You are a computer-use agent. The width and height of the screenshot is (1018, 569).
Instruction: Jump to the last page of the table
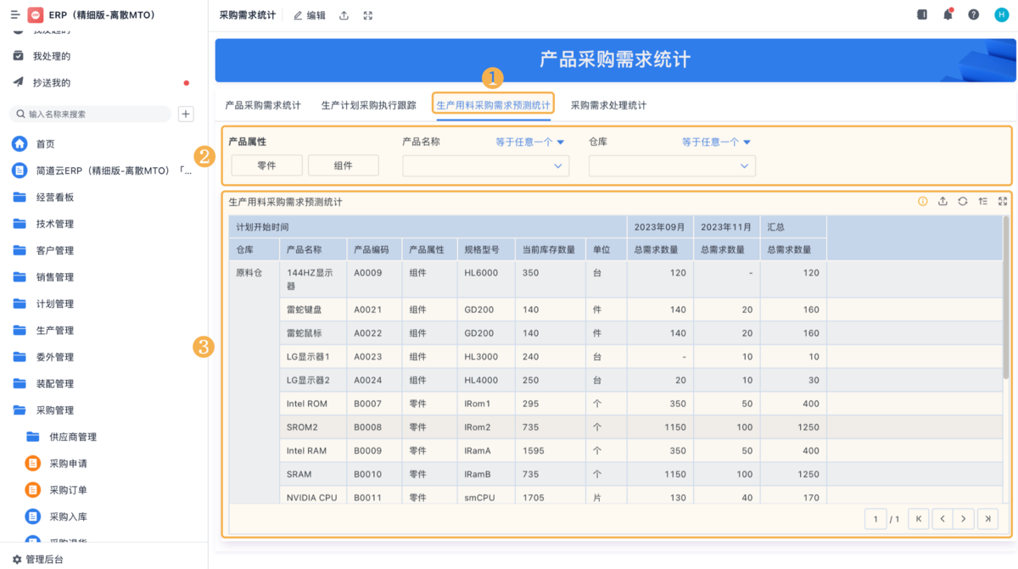pos(987,518)
